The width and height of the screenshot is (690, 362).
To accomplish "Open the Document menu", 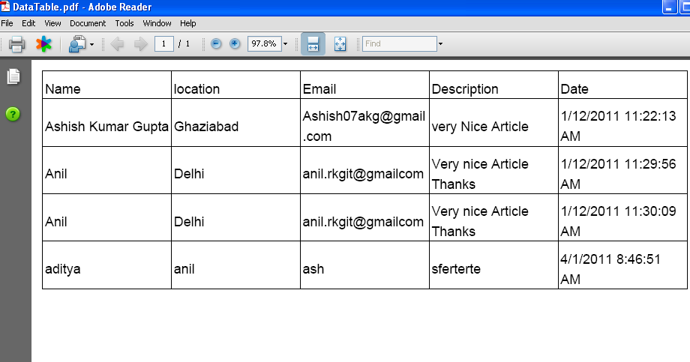I will (88, 23).
